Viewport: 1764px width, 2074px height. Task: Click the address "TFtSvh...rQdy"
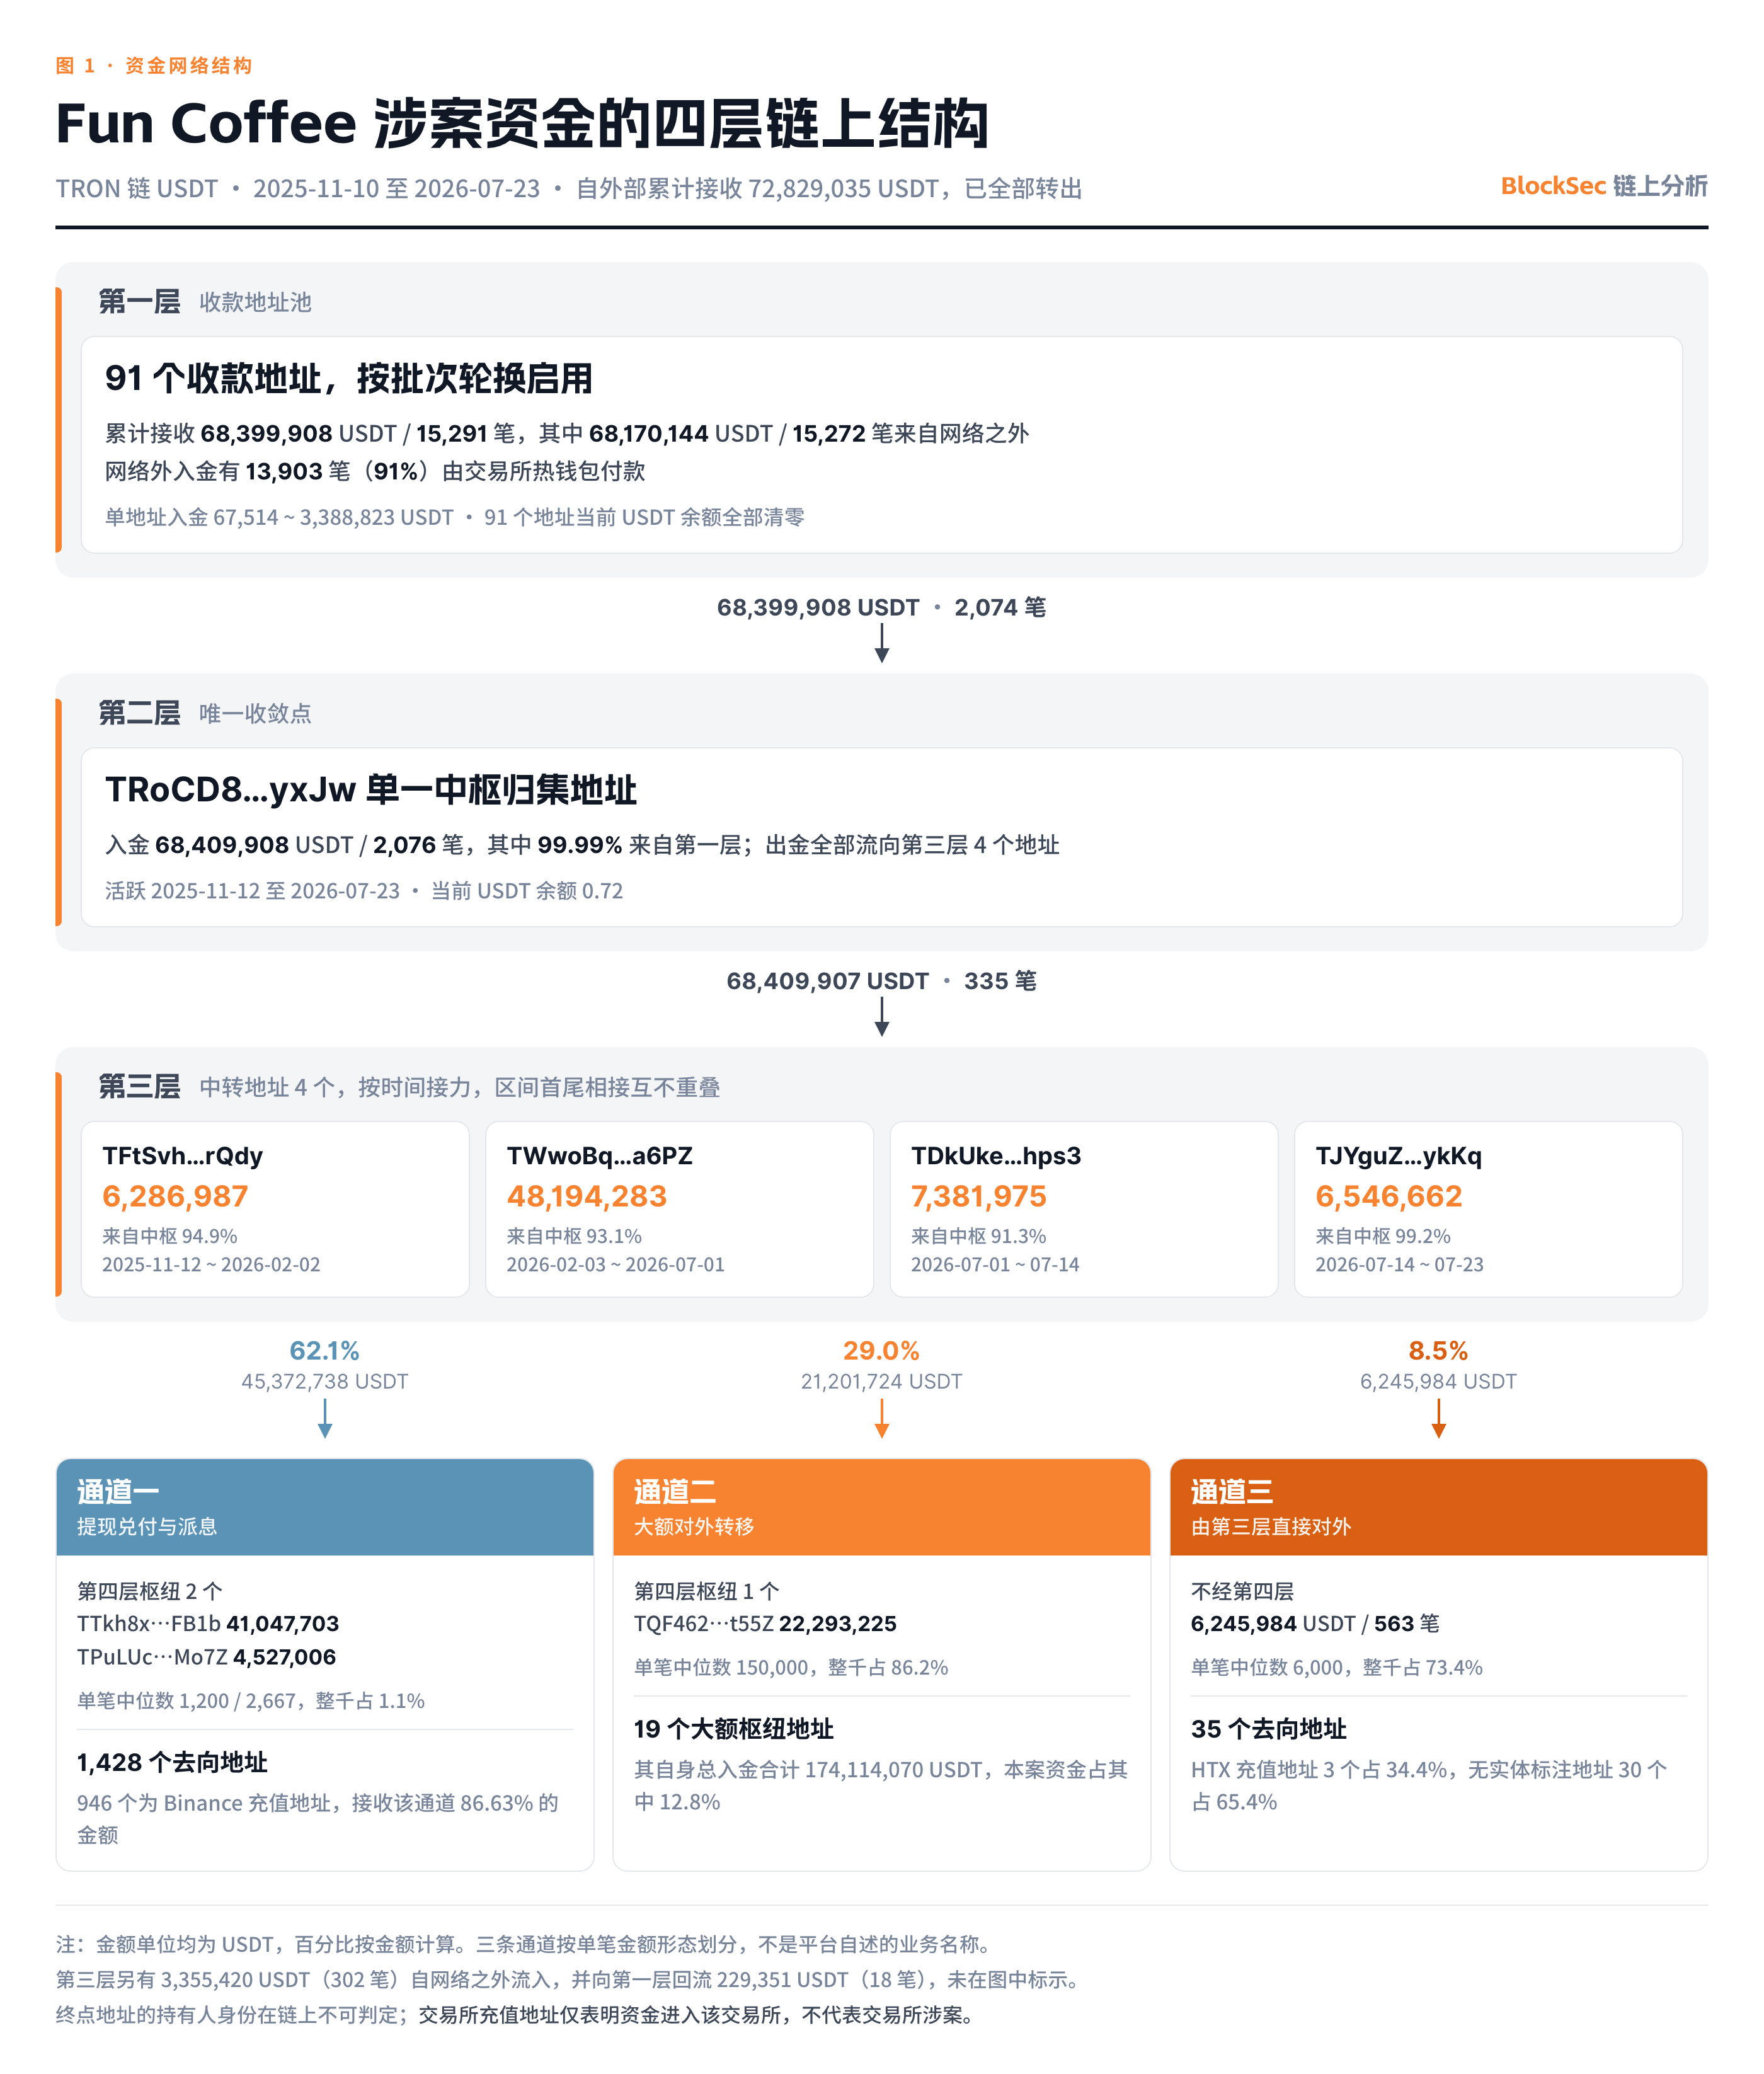(x=182, y=1156)
